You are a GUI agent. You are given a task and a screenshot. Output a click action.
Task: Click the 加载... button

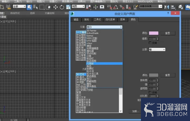135,111
